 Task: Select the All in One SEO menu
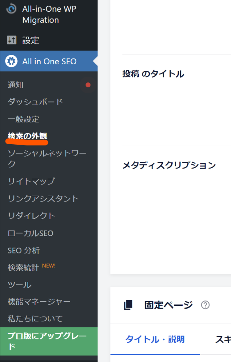(49, 61)
